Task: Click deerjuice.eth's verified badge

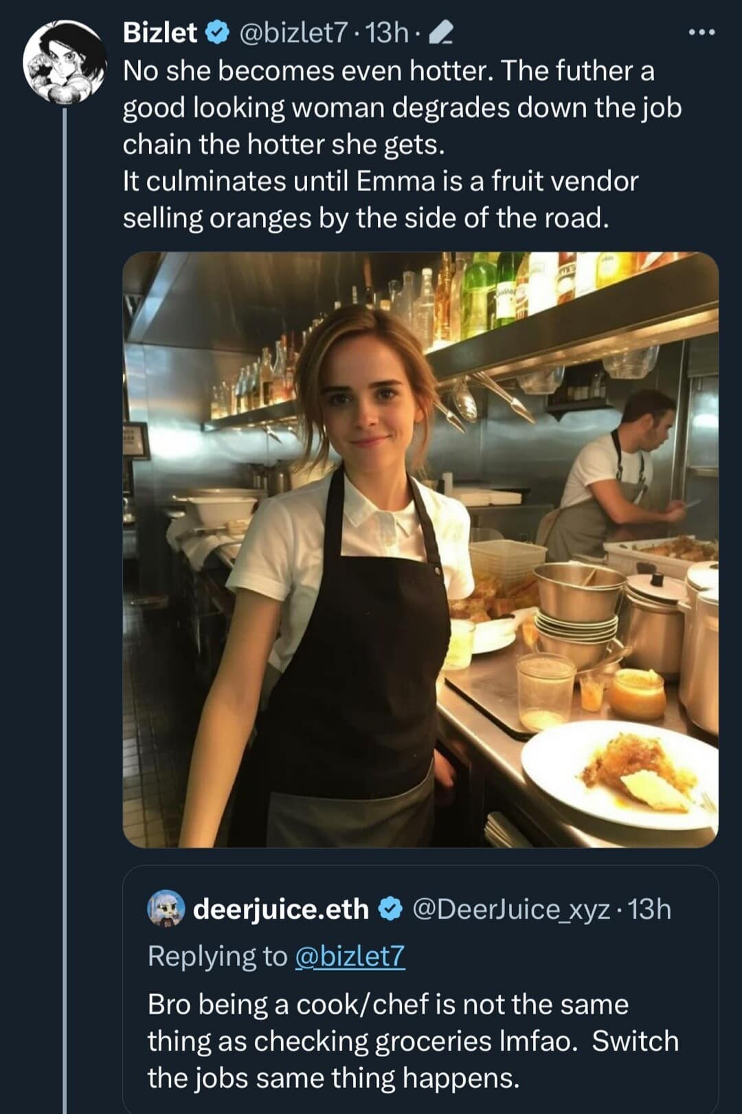Action: click(x=391, y=909)
